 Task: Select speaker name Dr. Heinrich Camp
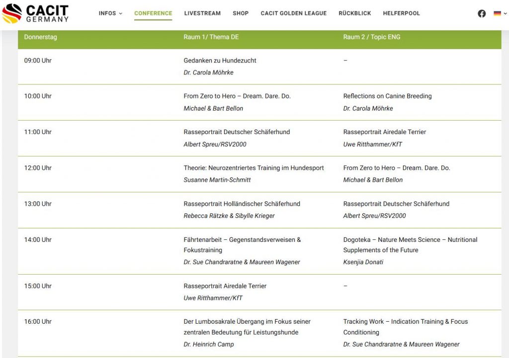(208, 345)
